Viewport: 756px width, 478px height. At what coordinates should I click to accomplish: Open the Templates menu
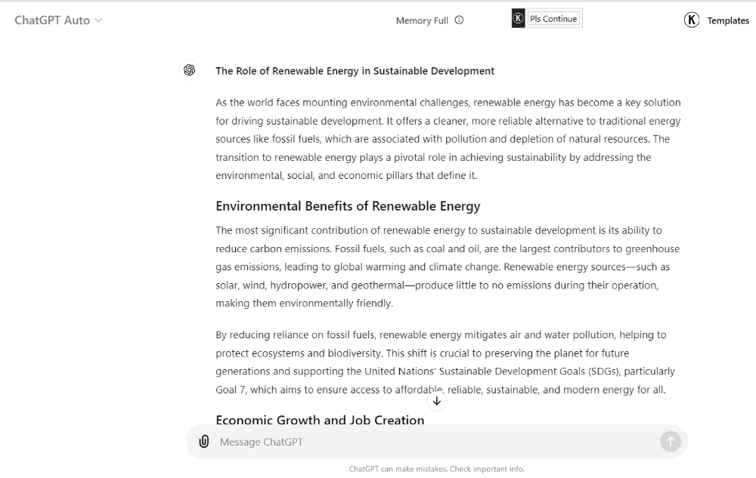coord(728,20)
